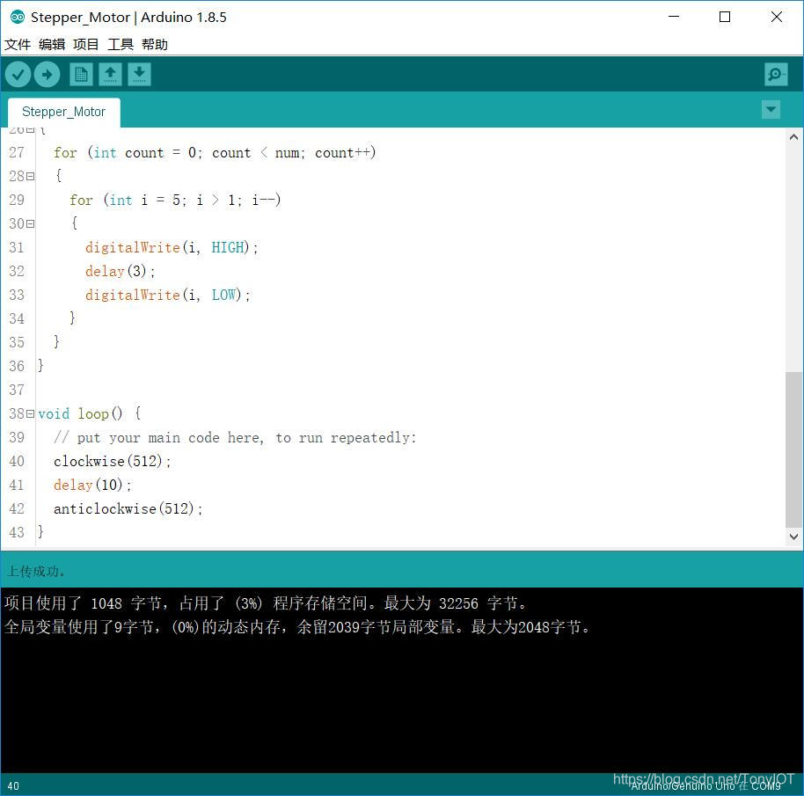This screenshot has height=796, width=804.
Task: Open the 编辑 menu
Action: 52,45
